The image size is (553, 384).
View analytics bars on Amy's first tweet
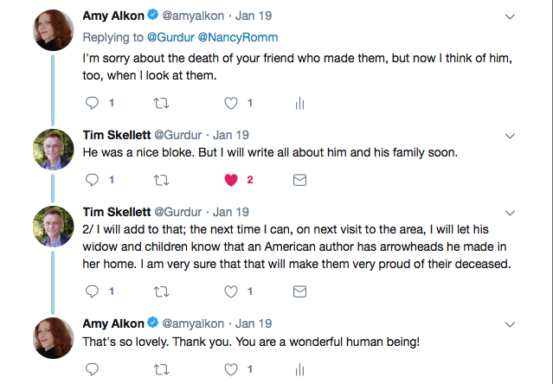(299, 103)
